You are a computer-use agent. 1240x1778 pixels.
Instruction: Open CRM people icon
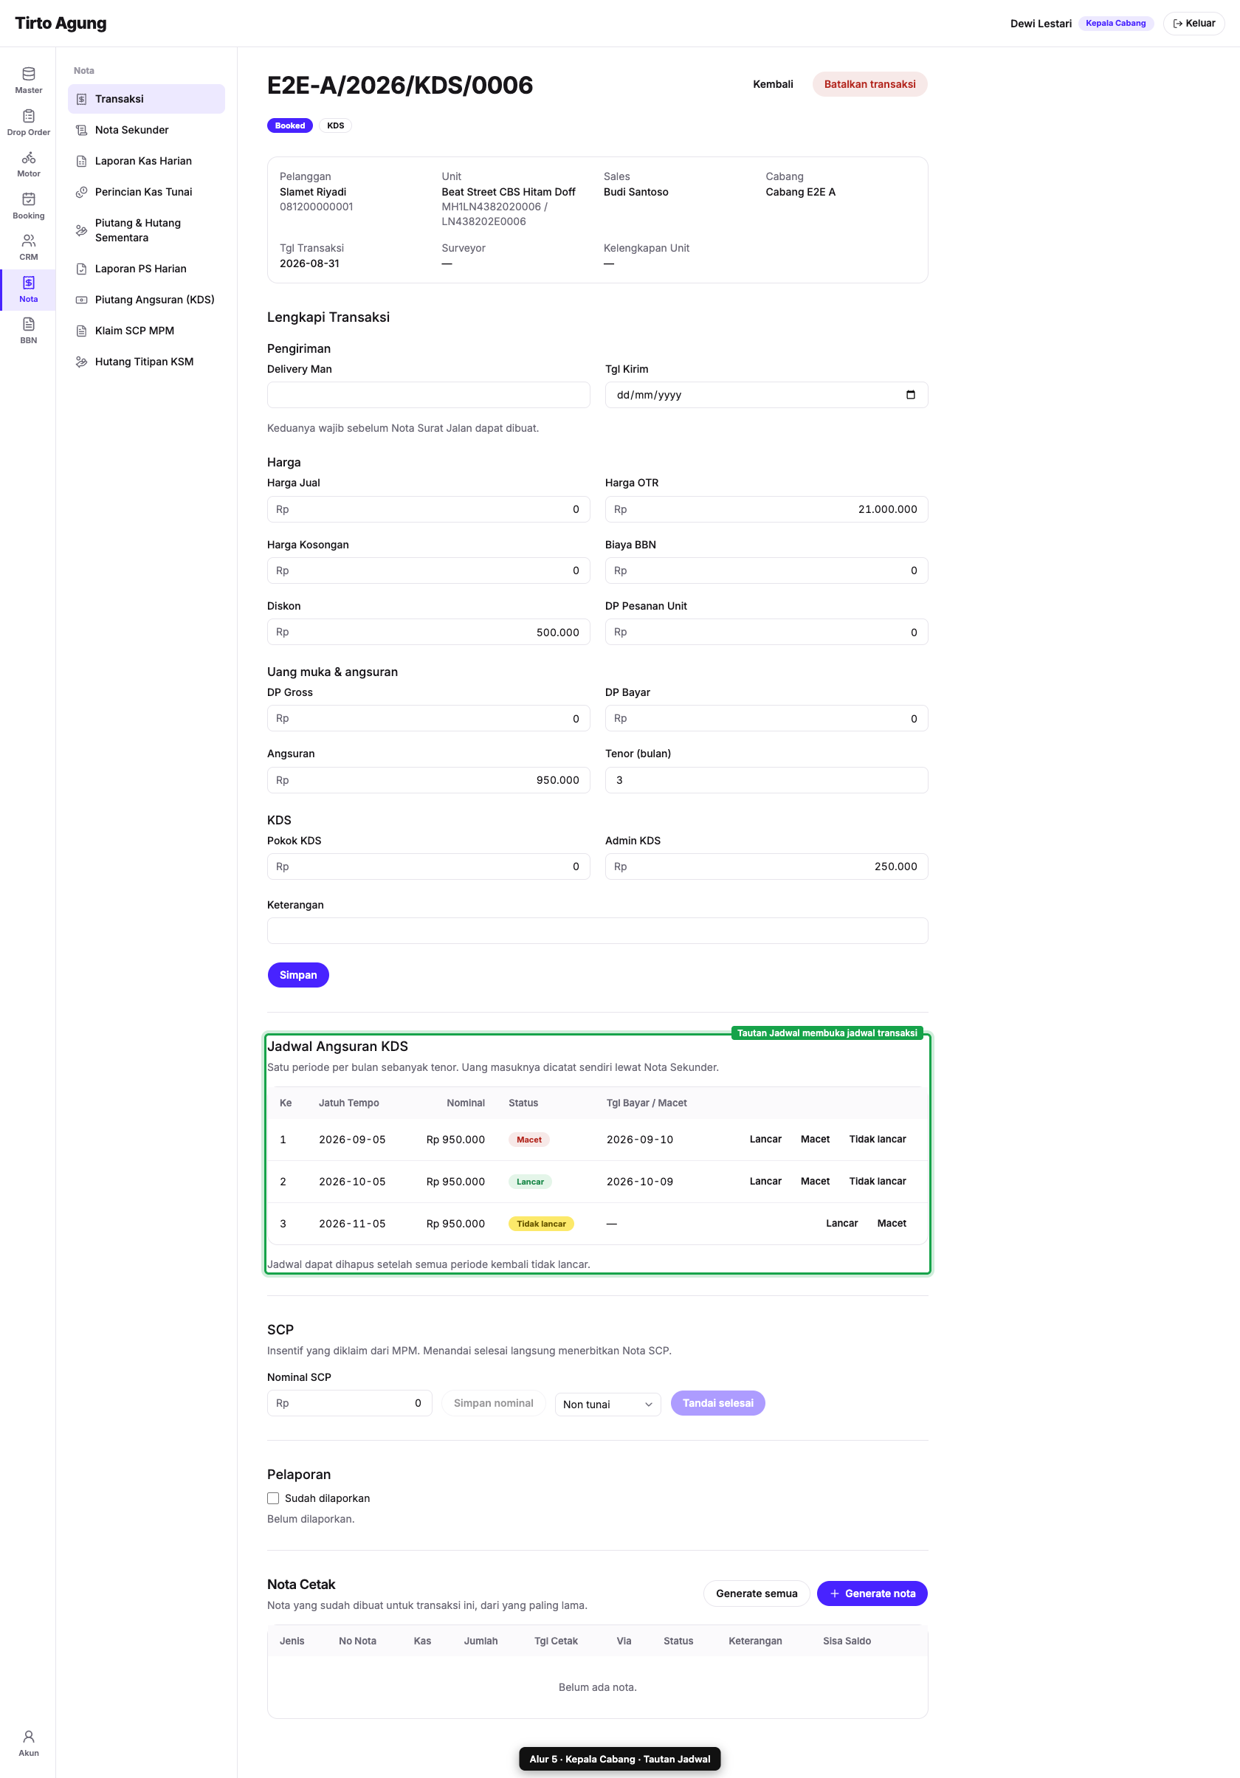(x=29, y=241)
